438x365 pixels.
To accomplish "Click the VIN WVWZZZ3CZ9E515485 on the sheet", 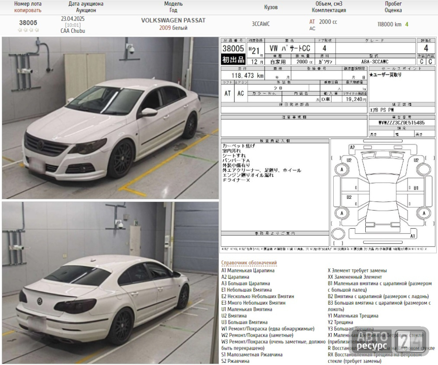I will [x=402, y=123].
